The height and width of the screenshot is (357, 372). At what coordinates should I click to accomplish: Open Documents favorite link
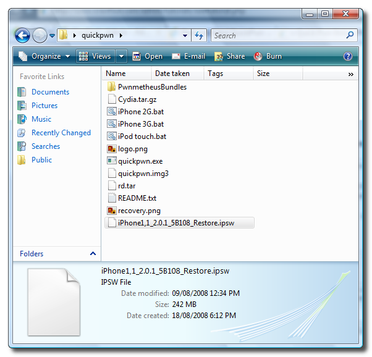pos(50,92)
